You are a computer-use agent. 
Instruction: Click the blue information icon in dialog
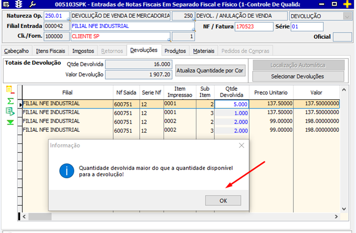pos(66,171)
